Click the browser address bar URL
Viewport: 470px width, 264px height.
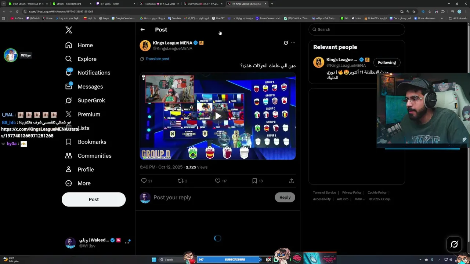(61, 11)
